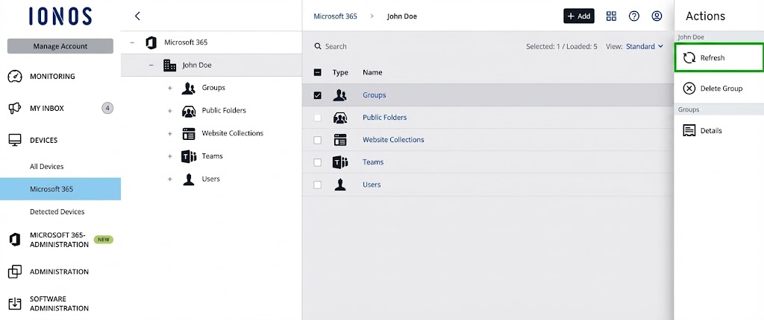This screenshot has height=320, width=764.
Task: Open the DEVICES menu
Action: (x=43, y=140)
